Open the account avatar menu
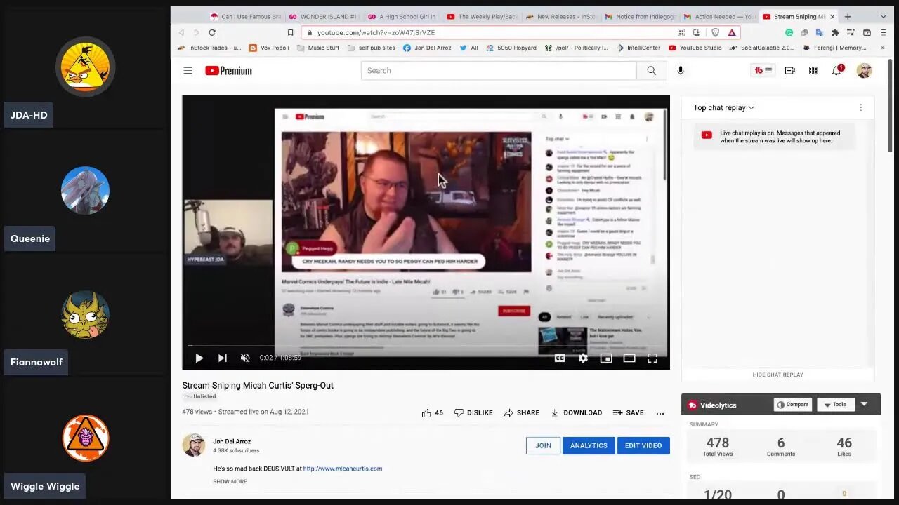Image resolution: width=899 pixels, height=505 pixels. (x=864, y=71)
